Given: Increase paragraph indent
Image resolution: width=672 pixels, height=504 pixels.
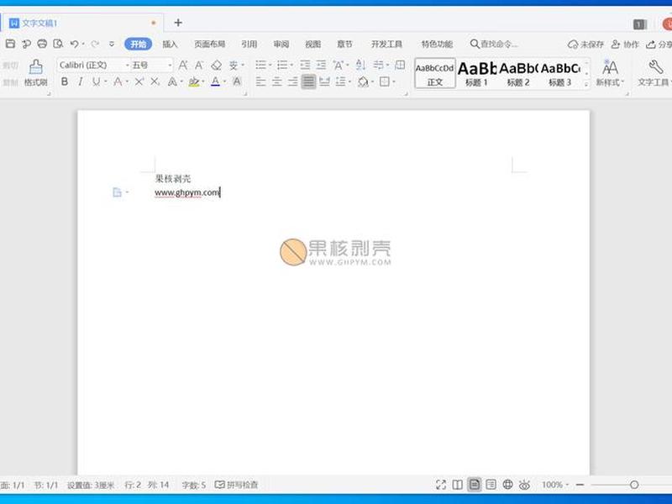Looking at the screenshot, I should pos(321,66).
